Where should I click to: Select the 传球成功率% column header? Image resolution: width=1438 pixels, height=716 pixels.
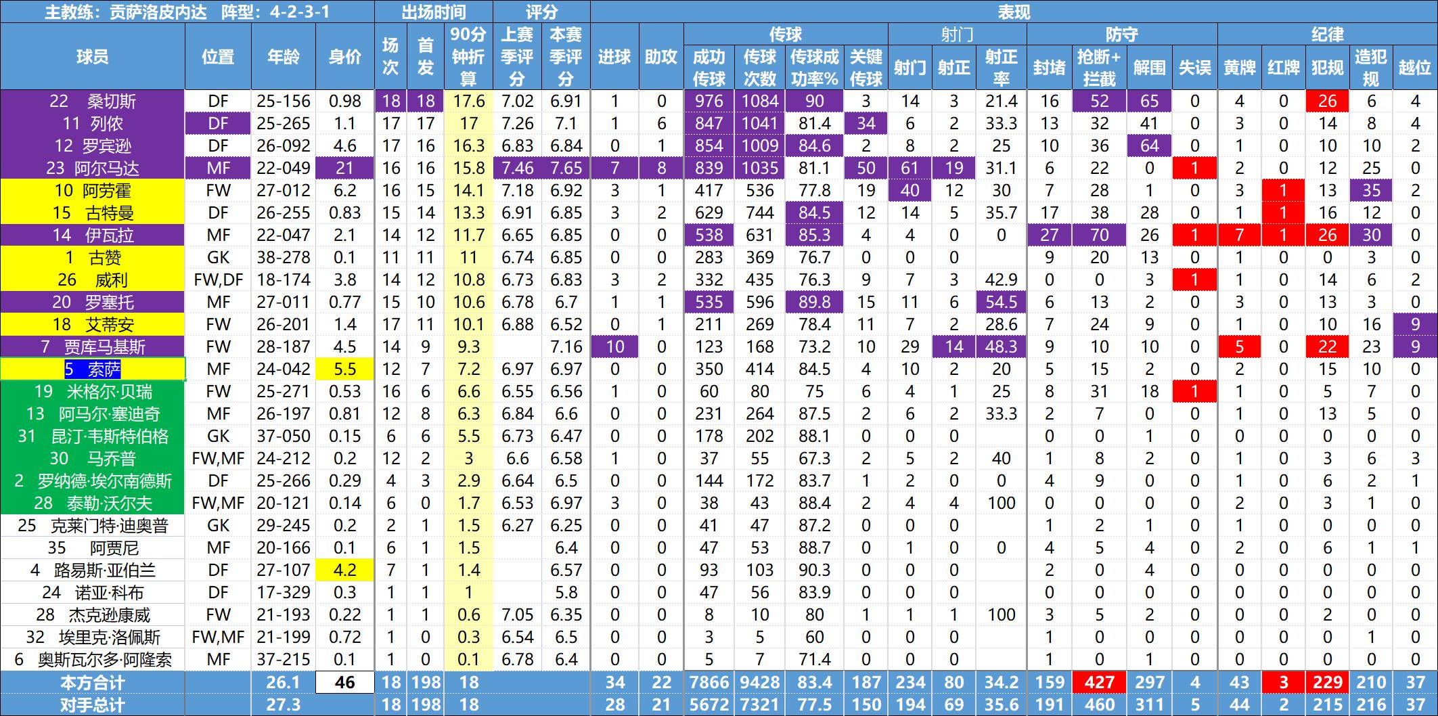tap(815, 68)
